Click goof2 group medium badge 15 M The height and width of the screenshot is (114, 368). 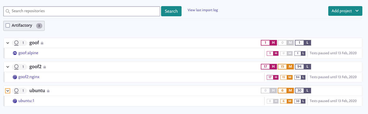pyautogui.click(x=286, y=67)
